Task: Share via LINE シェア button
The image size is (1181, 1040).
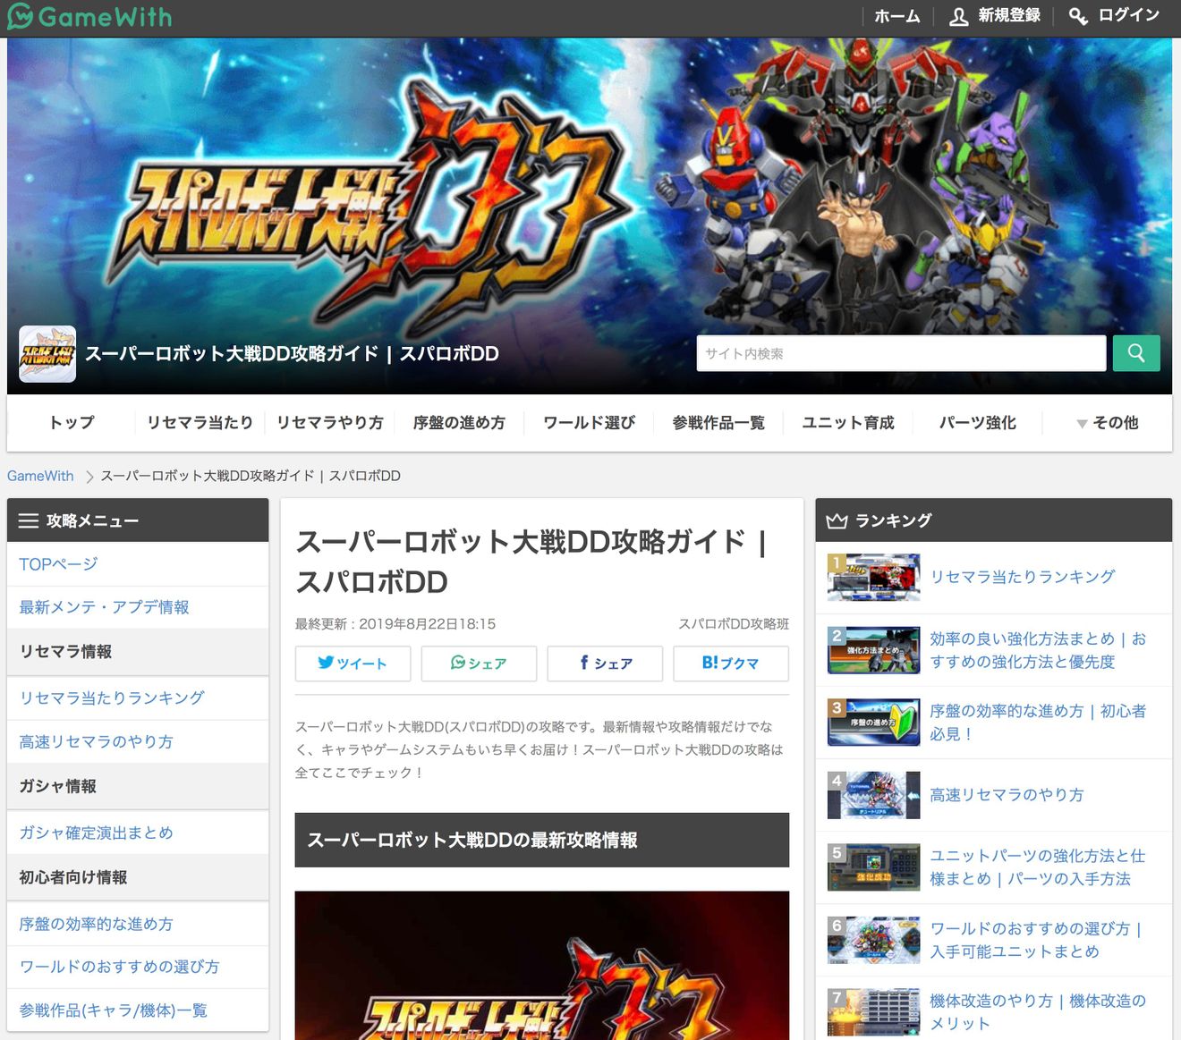Action: pos(479,664)
